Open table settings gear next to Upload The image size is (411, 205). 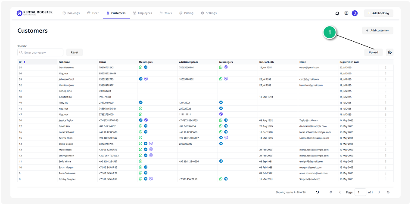pos(389,52)
